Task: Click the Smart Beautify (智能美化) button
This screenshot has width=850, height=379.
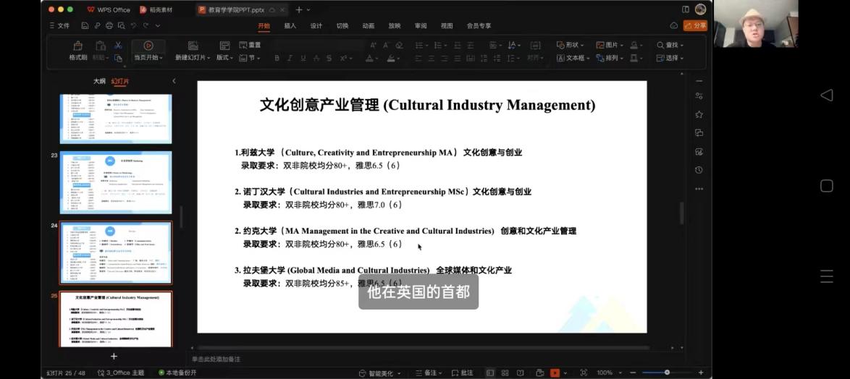Action: click(379, 373)
